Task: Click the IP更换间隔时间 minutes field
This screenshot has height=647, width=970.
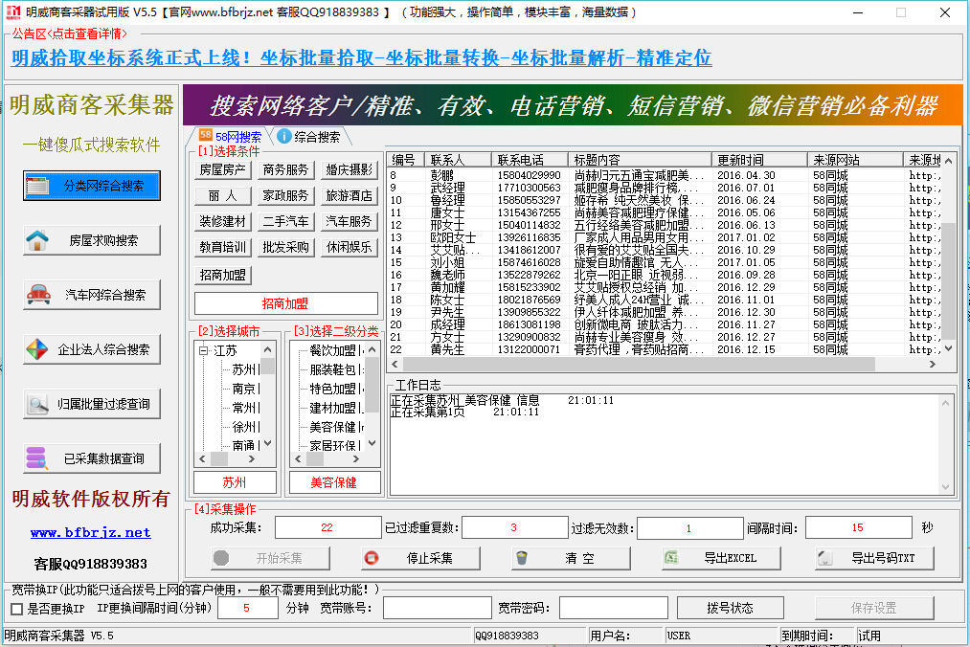Action: [247, 608]
